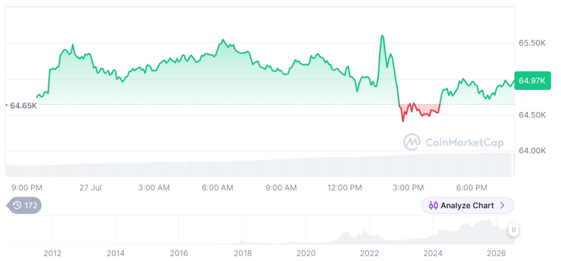Click the red dip area of the price chart
The height and width of the screenshot is (261, 561).
419,109
